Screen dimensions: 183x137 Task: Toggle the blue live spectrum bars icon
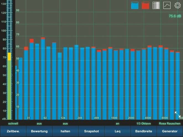[135, 6]
